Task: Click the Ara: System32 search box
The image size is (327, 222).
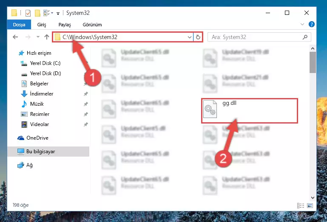Action: coord(259,37)
